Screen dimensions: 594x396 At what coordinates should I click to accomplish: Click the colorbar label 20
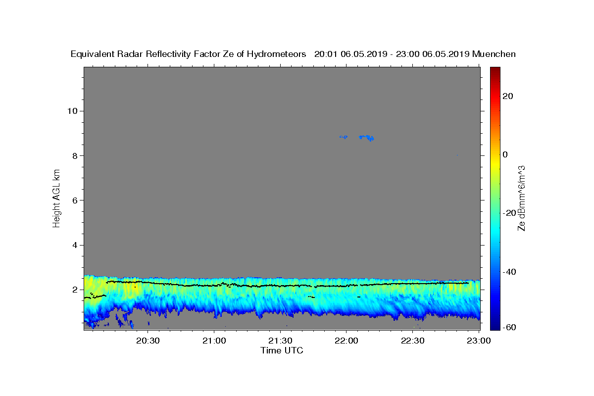pos(507,96)
